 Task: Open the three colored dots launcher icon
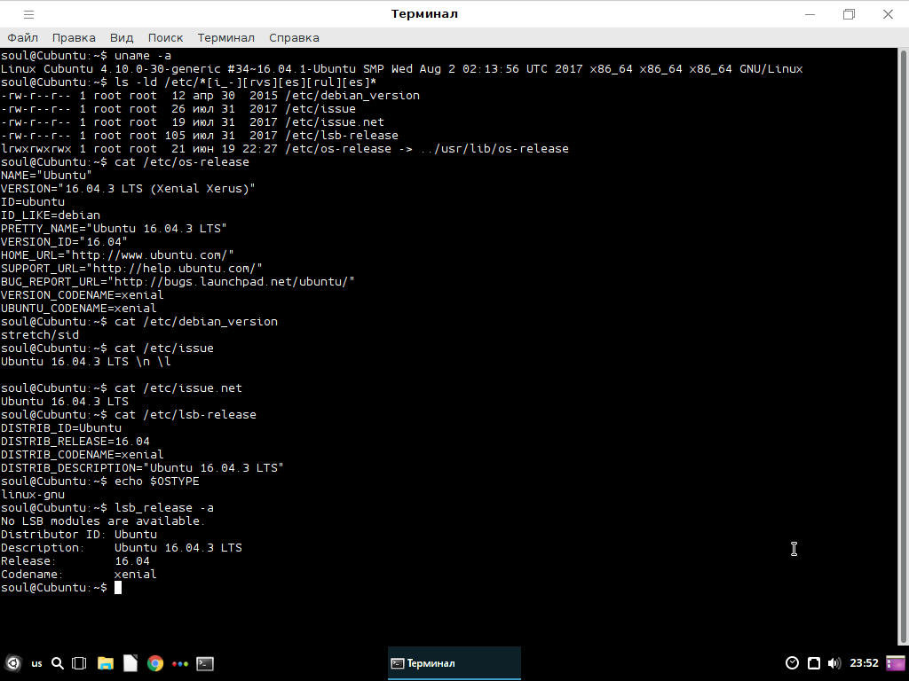point(180,663)
